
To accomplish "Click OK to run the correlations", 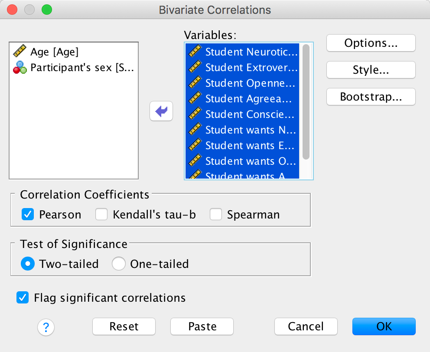I will 384,326.
